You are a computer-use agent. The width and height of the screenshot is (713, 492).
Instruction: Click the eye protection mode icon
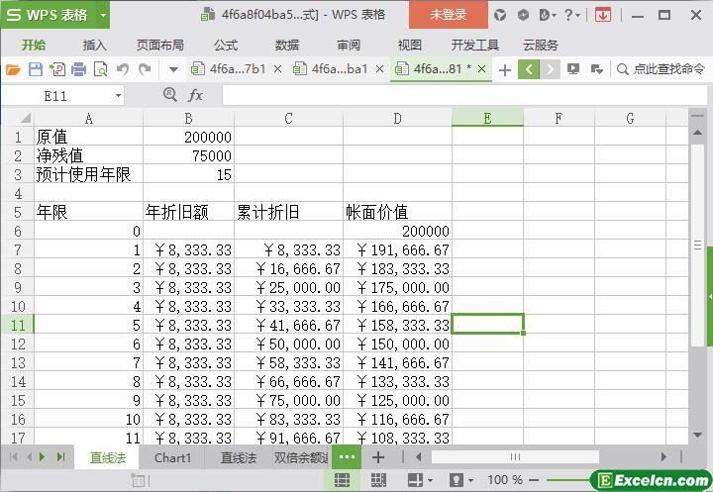click(x=457, y=480)
